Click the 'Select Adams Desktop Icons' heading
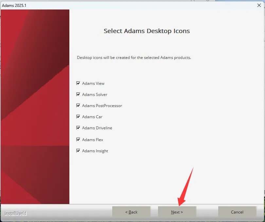 (x=147, y=31)
